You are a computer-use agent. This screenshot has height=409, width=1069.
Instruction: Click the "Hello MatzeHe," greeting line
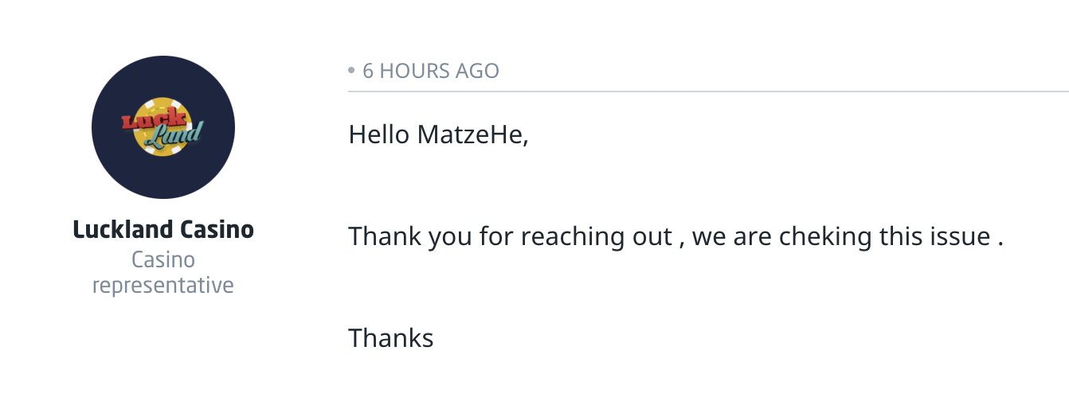(438, 135)
